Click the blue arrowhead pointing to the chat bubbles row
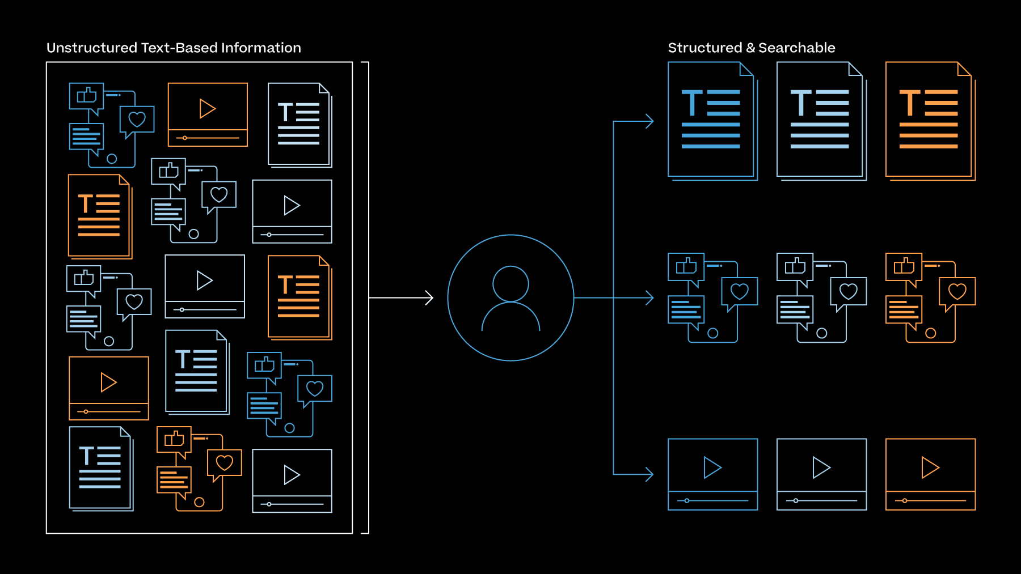This screenshot has width=1021, height=574. pyautogui.click(x=649, y=297)
